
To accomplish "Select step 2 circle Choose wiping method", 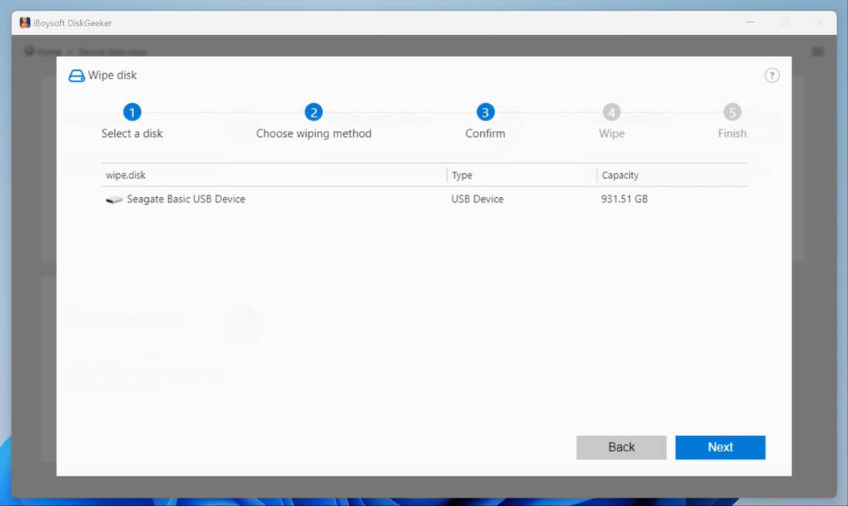I will (x=314, y=112).
